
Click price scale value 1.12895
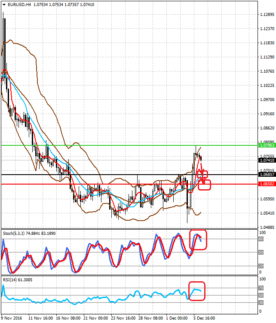(x=267, y=15)
